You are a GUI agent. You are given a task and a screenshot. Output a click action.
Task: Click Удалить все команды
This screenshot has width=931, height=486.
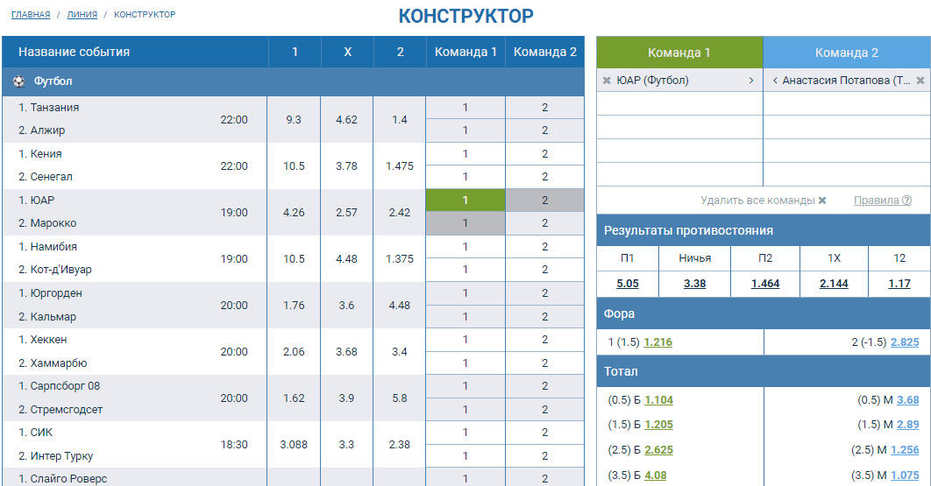point(757,201)
